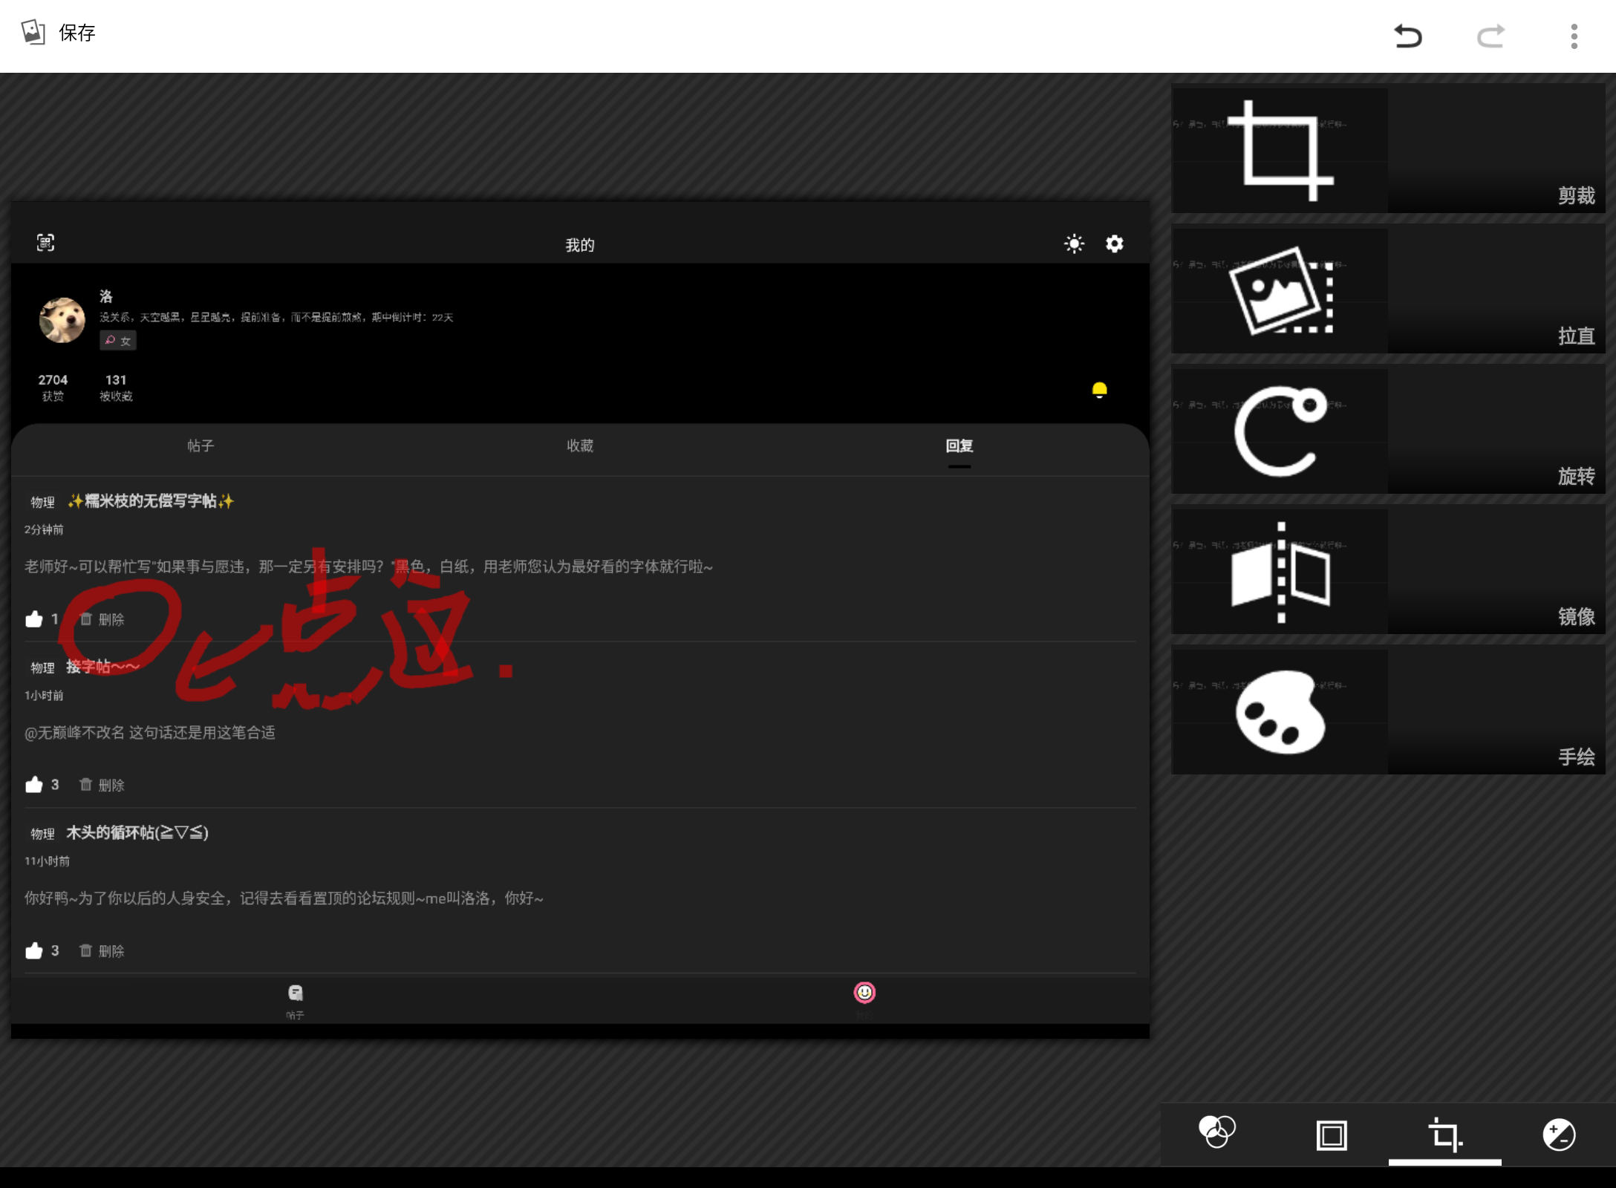Click the 我的 page title

[580, 245]
